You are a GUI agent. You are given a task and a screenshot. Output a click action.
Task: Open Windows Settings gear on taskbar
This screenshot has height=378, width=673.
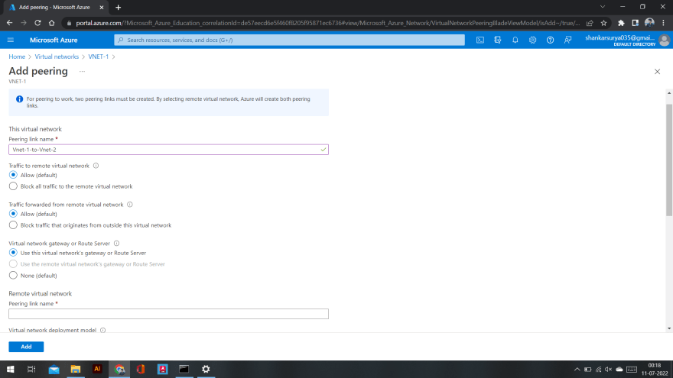pos(206,369)
